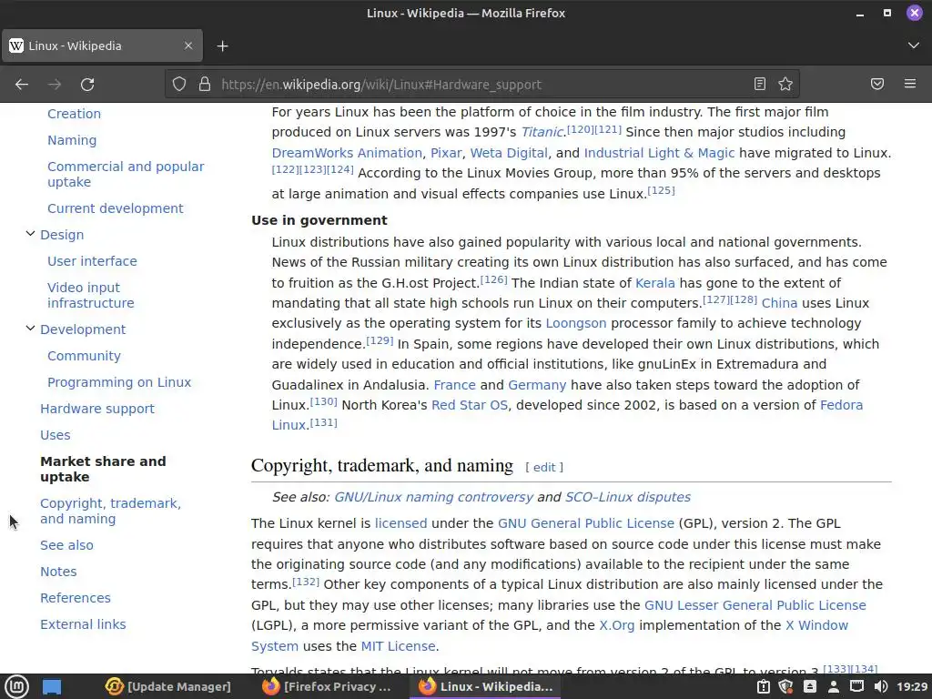Bookmark this page with the star

(x=785, y=84)
